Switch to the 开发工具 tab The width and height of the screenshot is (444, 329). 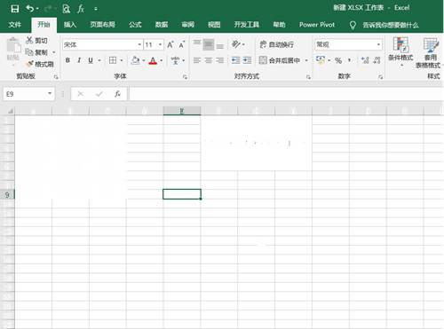[x=247, y=25]
